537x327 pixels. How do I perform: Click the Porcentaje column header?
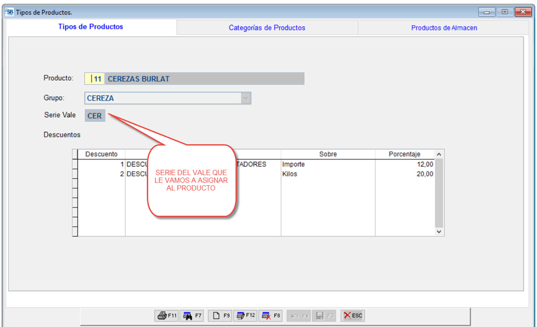404,154
